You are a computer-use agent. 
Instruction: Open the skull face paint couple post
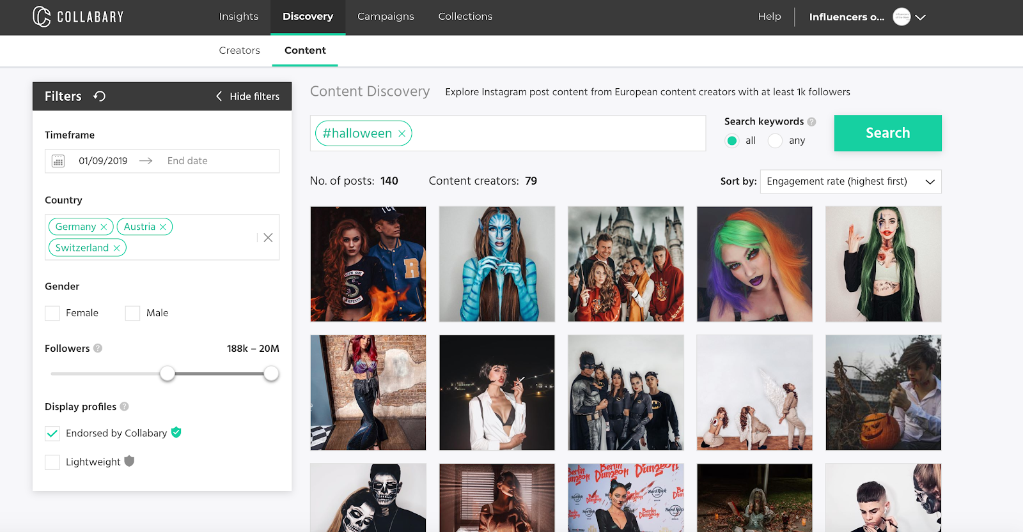(368, 498)
